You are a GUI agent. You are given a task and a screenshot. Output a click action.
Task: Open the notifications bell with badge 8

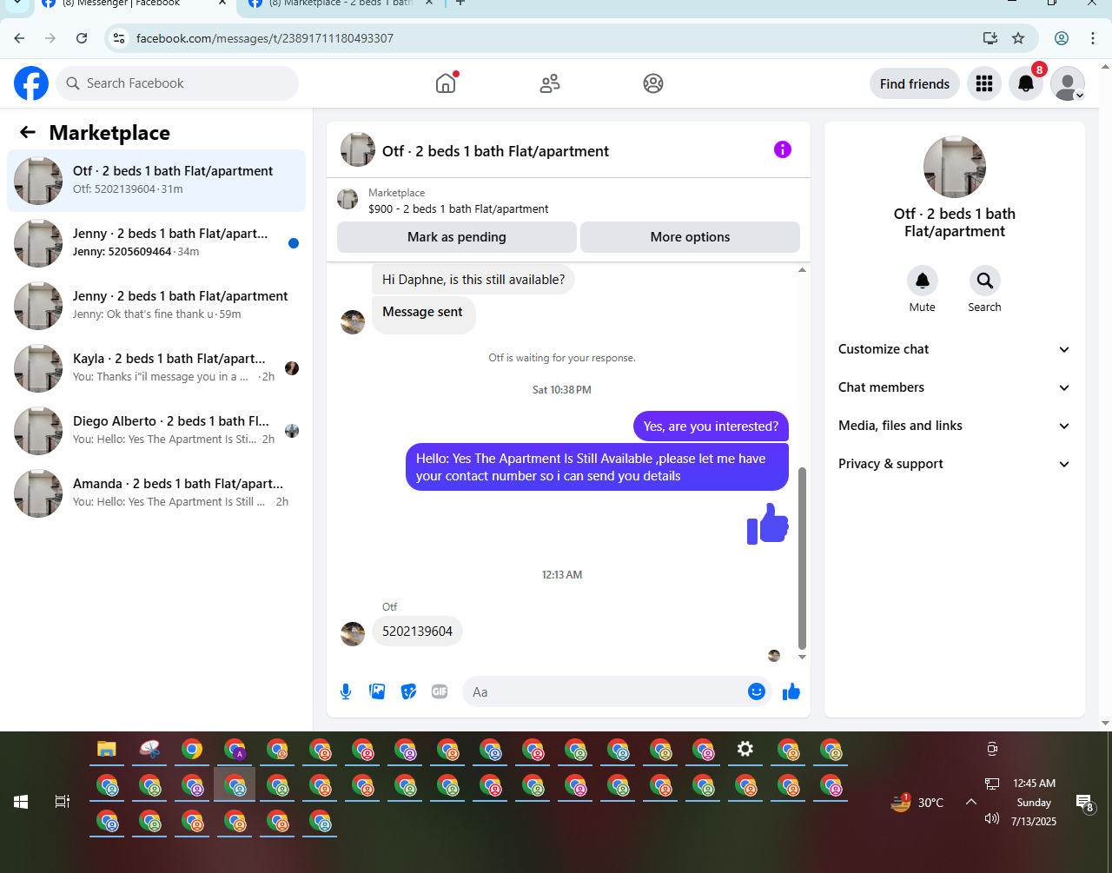[1026, 83]
